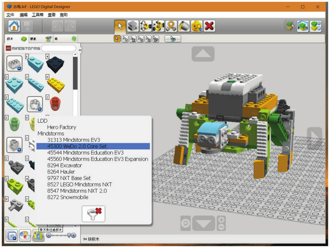The image size is (329, 247).
Task: Activate the Hinge Align tool
Action: click(158, 26)
